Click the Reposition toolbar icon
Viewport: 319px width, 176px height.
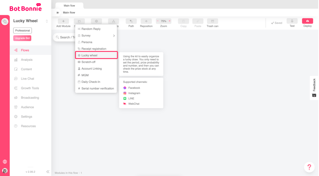click(x=146, y=21)
